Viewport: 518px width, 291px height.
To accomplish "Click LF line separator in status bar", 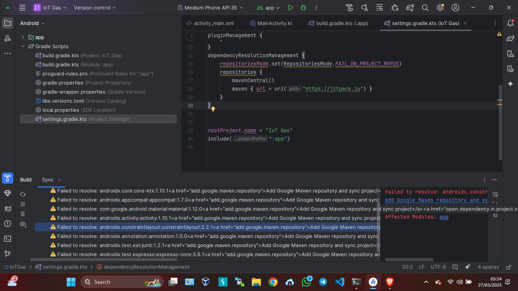I will 422,267.
